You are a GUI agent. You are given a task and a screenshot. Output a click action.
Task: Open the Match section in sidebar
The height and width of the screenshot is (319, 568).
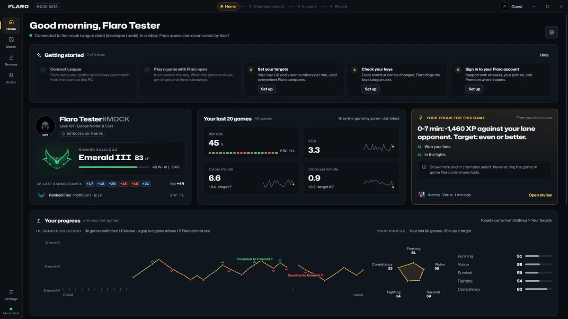11,43
